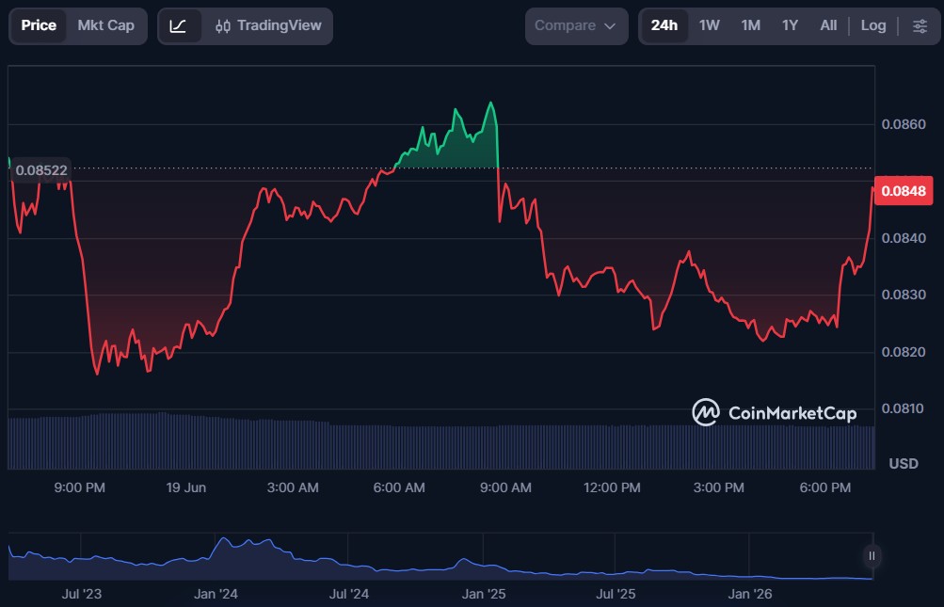Select the line chart view icon
This screenshot has width=944, height=607.
[x=179, y=26]
